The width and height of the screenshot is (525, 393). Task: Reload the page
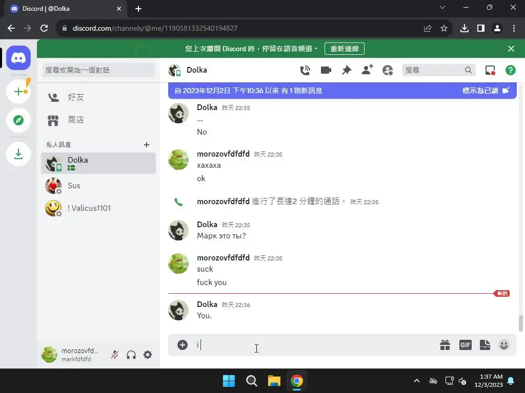[x=44, y=29]
